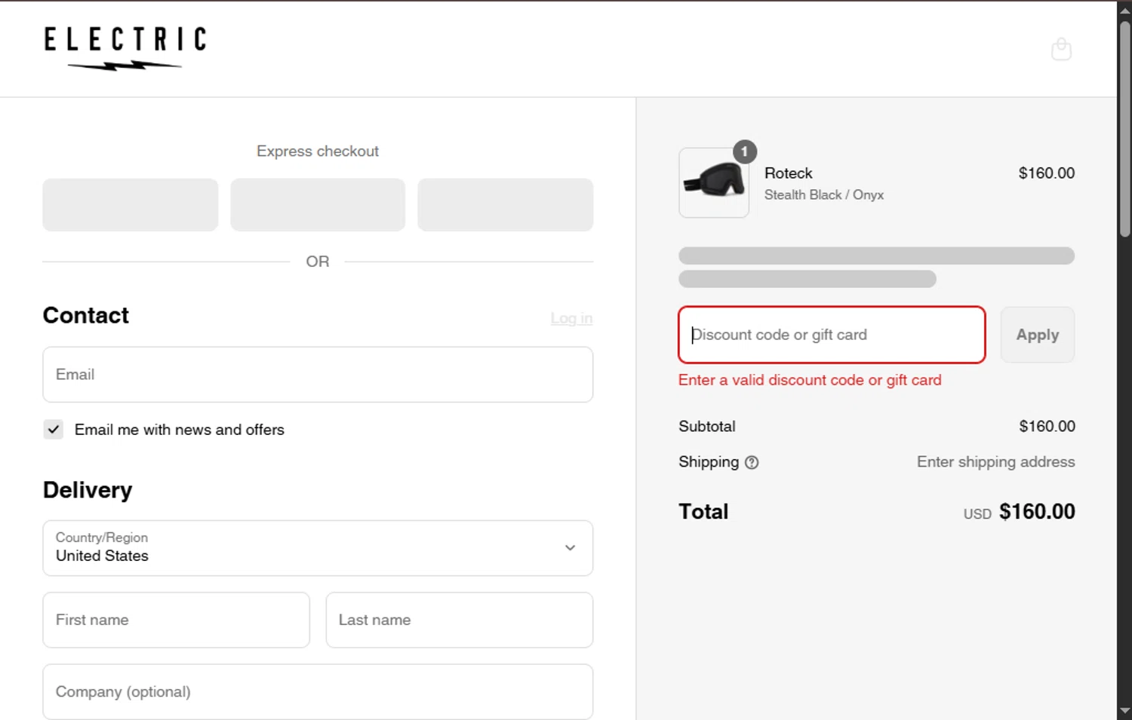
Task: Click the Contact section heading
Action: coord(85,315)
